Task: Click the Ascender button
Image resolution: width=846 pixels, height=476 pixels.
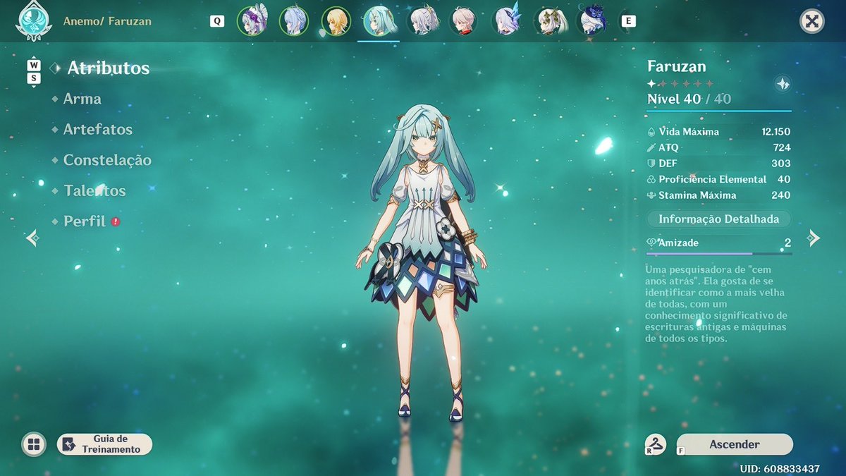Action: coord(734,444)
